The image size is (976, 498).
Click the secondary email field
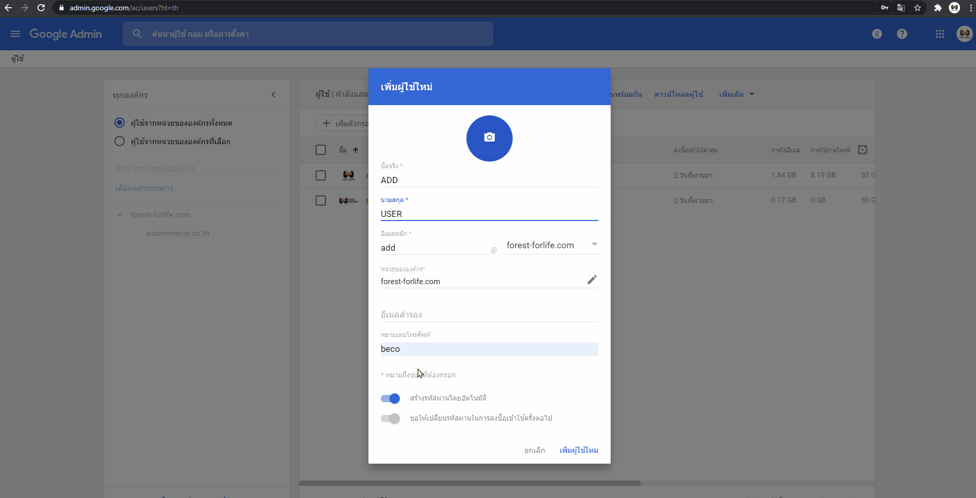490,314
